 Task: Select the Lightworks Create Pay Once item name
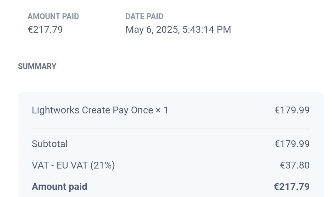click(93, 110)
